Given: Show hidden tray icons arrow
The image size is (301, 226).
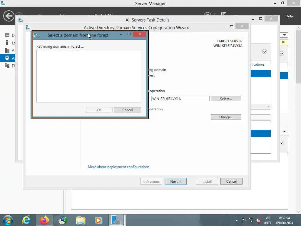Looking at the screenshot, I should 237,220.
